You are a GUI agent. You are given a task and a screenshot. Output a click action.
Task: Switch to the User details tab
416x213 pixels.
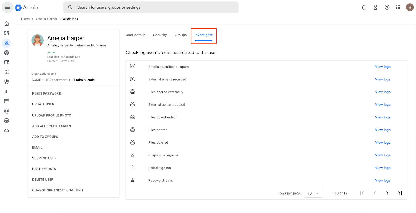point(135,35)
